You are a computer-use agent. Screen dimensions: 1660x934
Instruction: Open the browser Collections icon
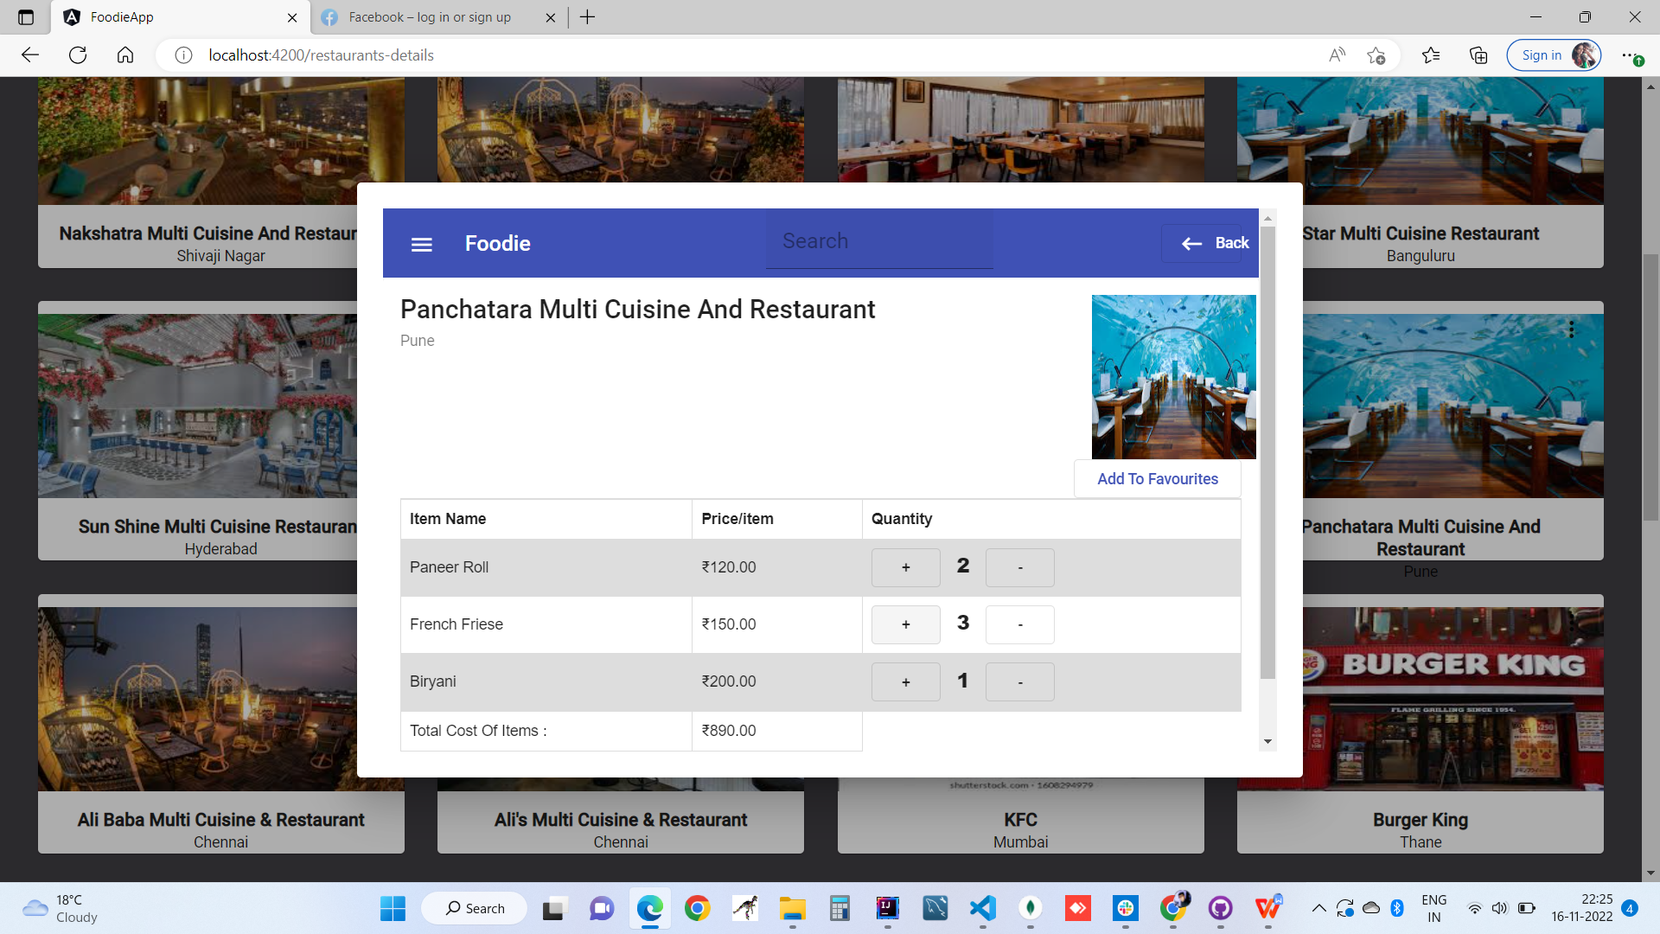coord(1478,54)
